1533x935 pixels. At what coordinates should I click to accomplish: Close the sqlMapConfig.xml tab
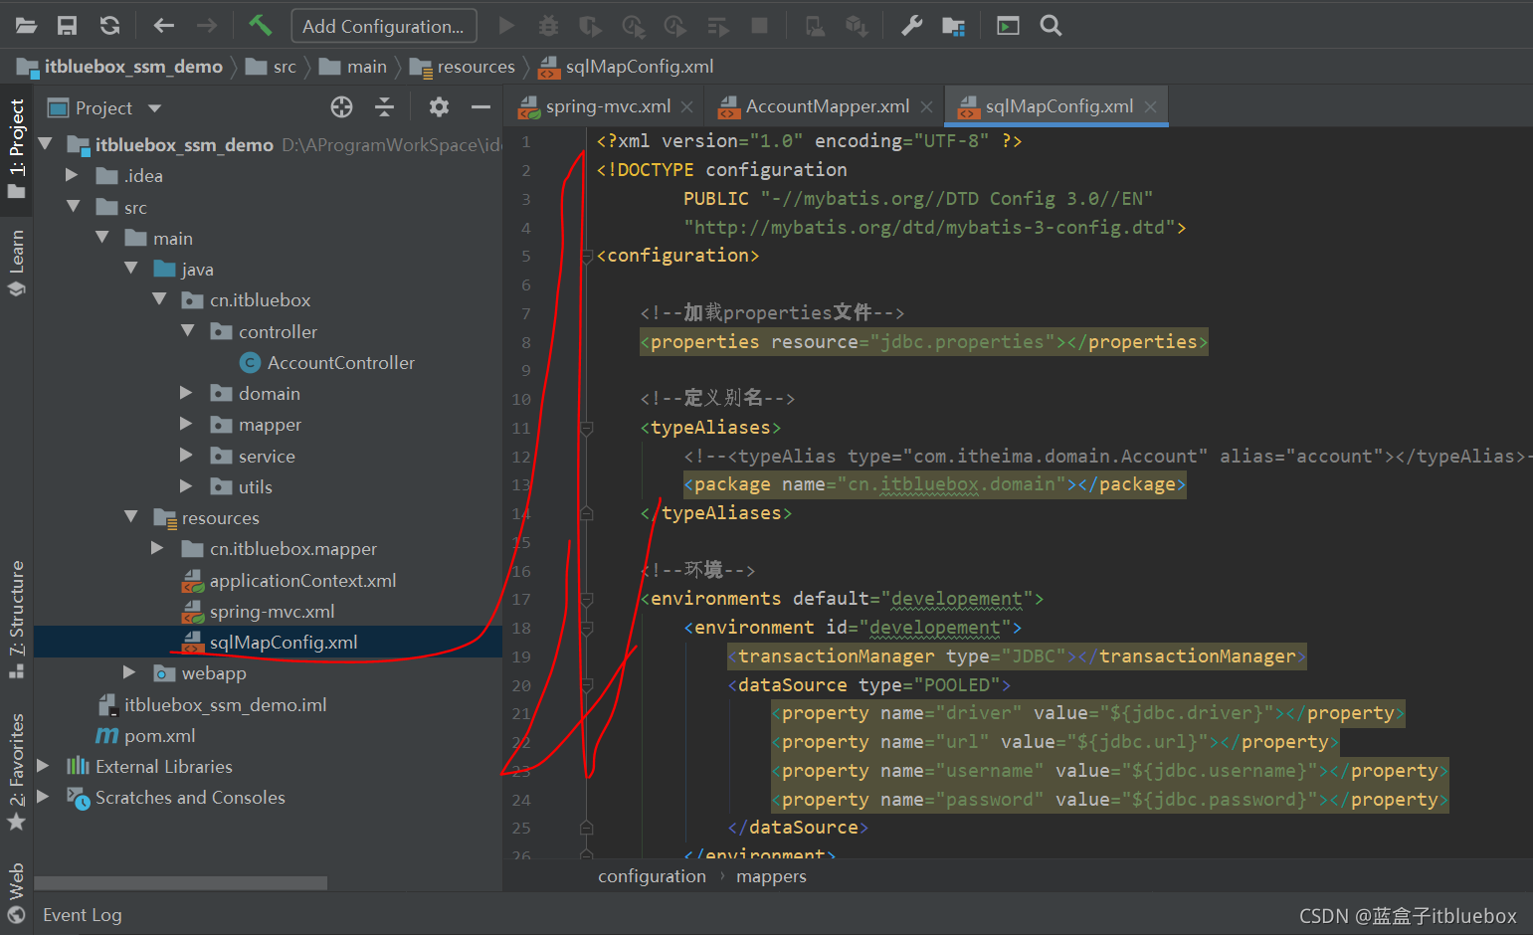click(x=1151, y=106)
